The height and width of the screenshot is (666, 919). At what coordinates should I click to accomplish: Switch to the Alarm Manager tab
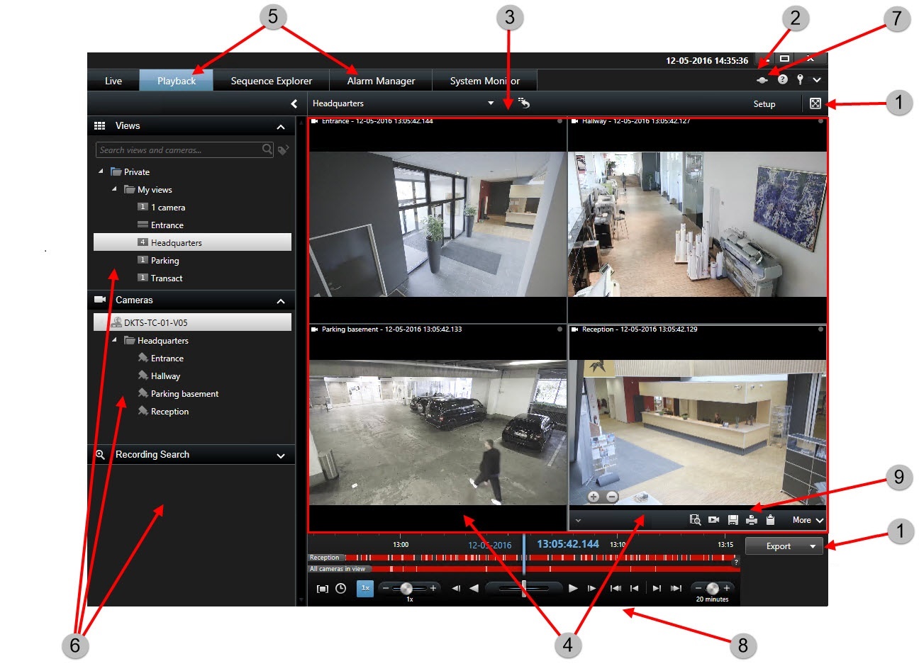pos(381,80)
